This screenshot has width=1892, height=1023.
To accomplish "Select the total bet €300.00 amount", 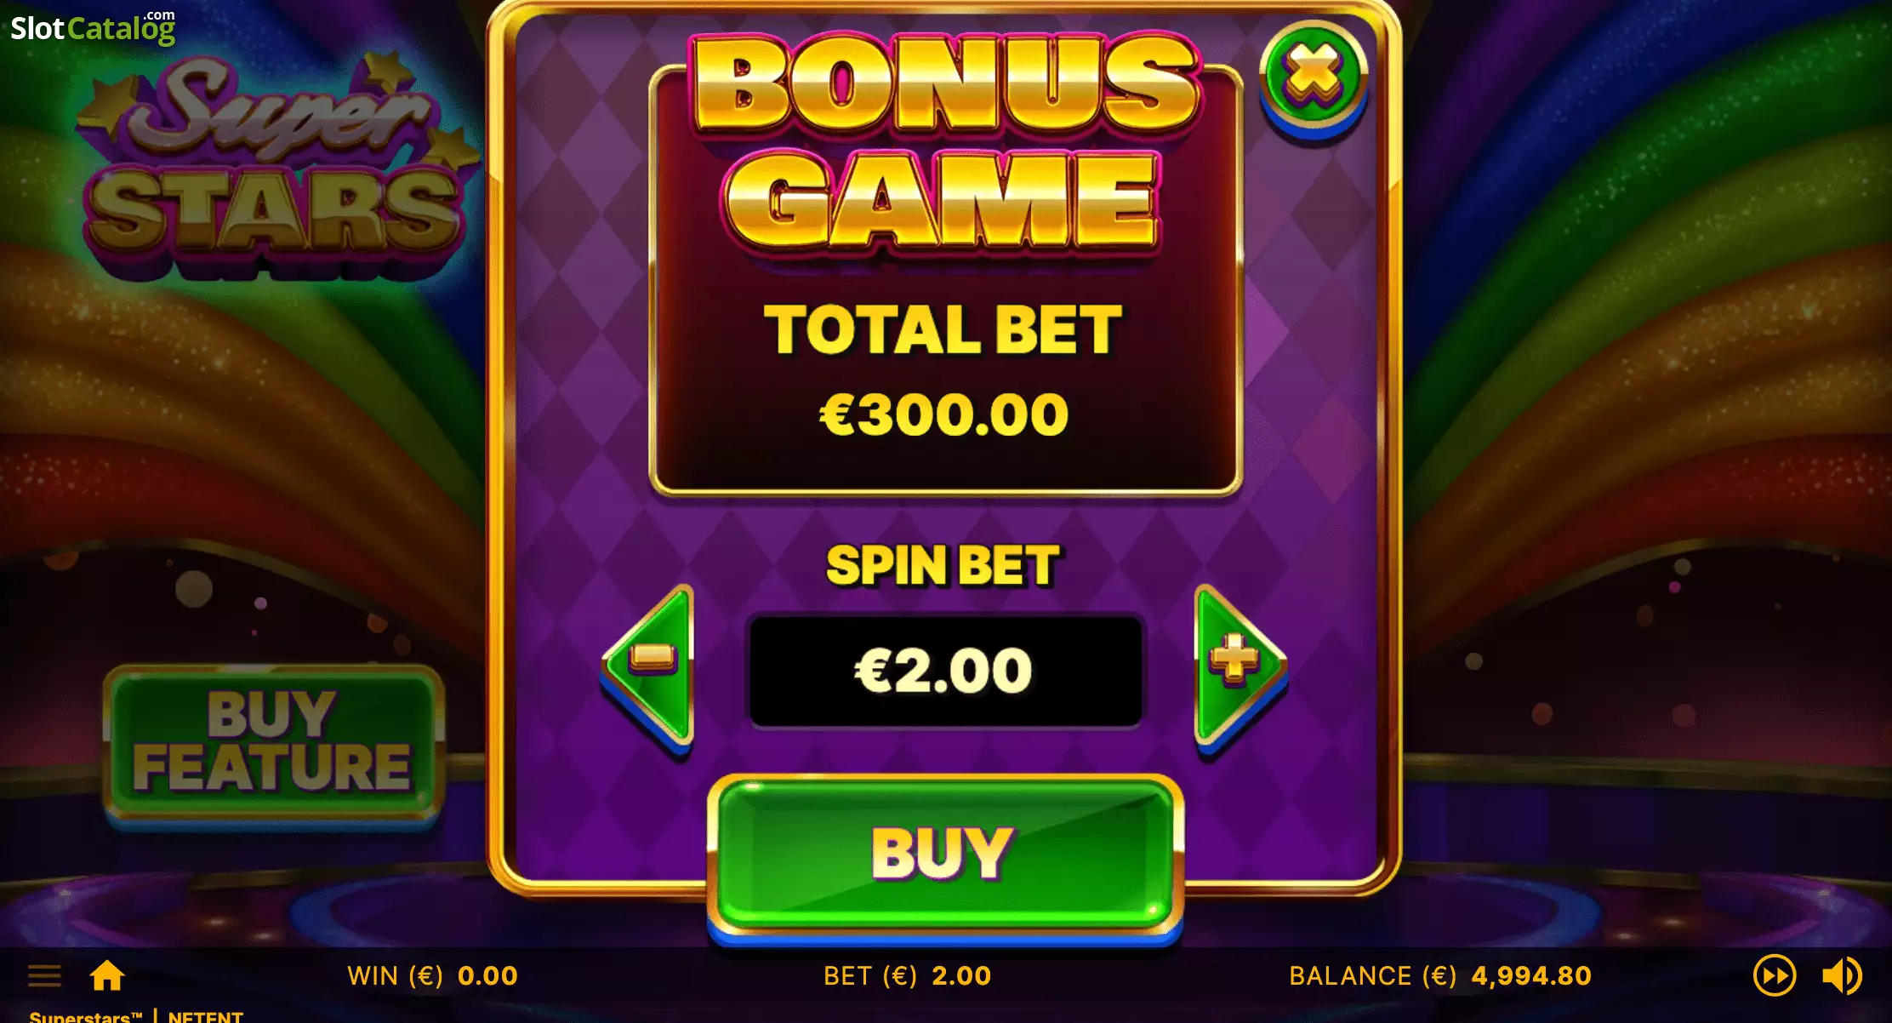I will [x=943, y=415].
